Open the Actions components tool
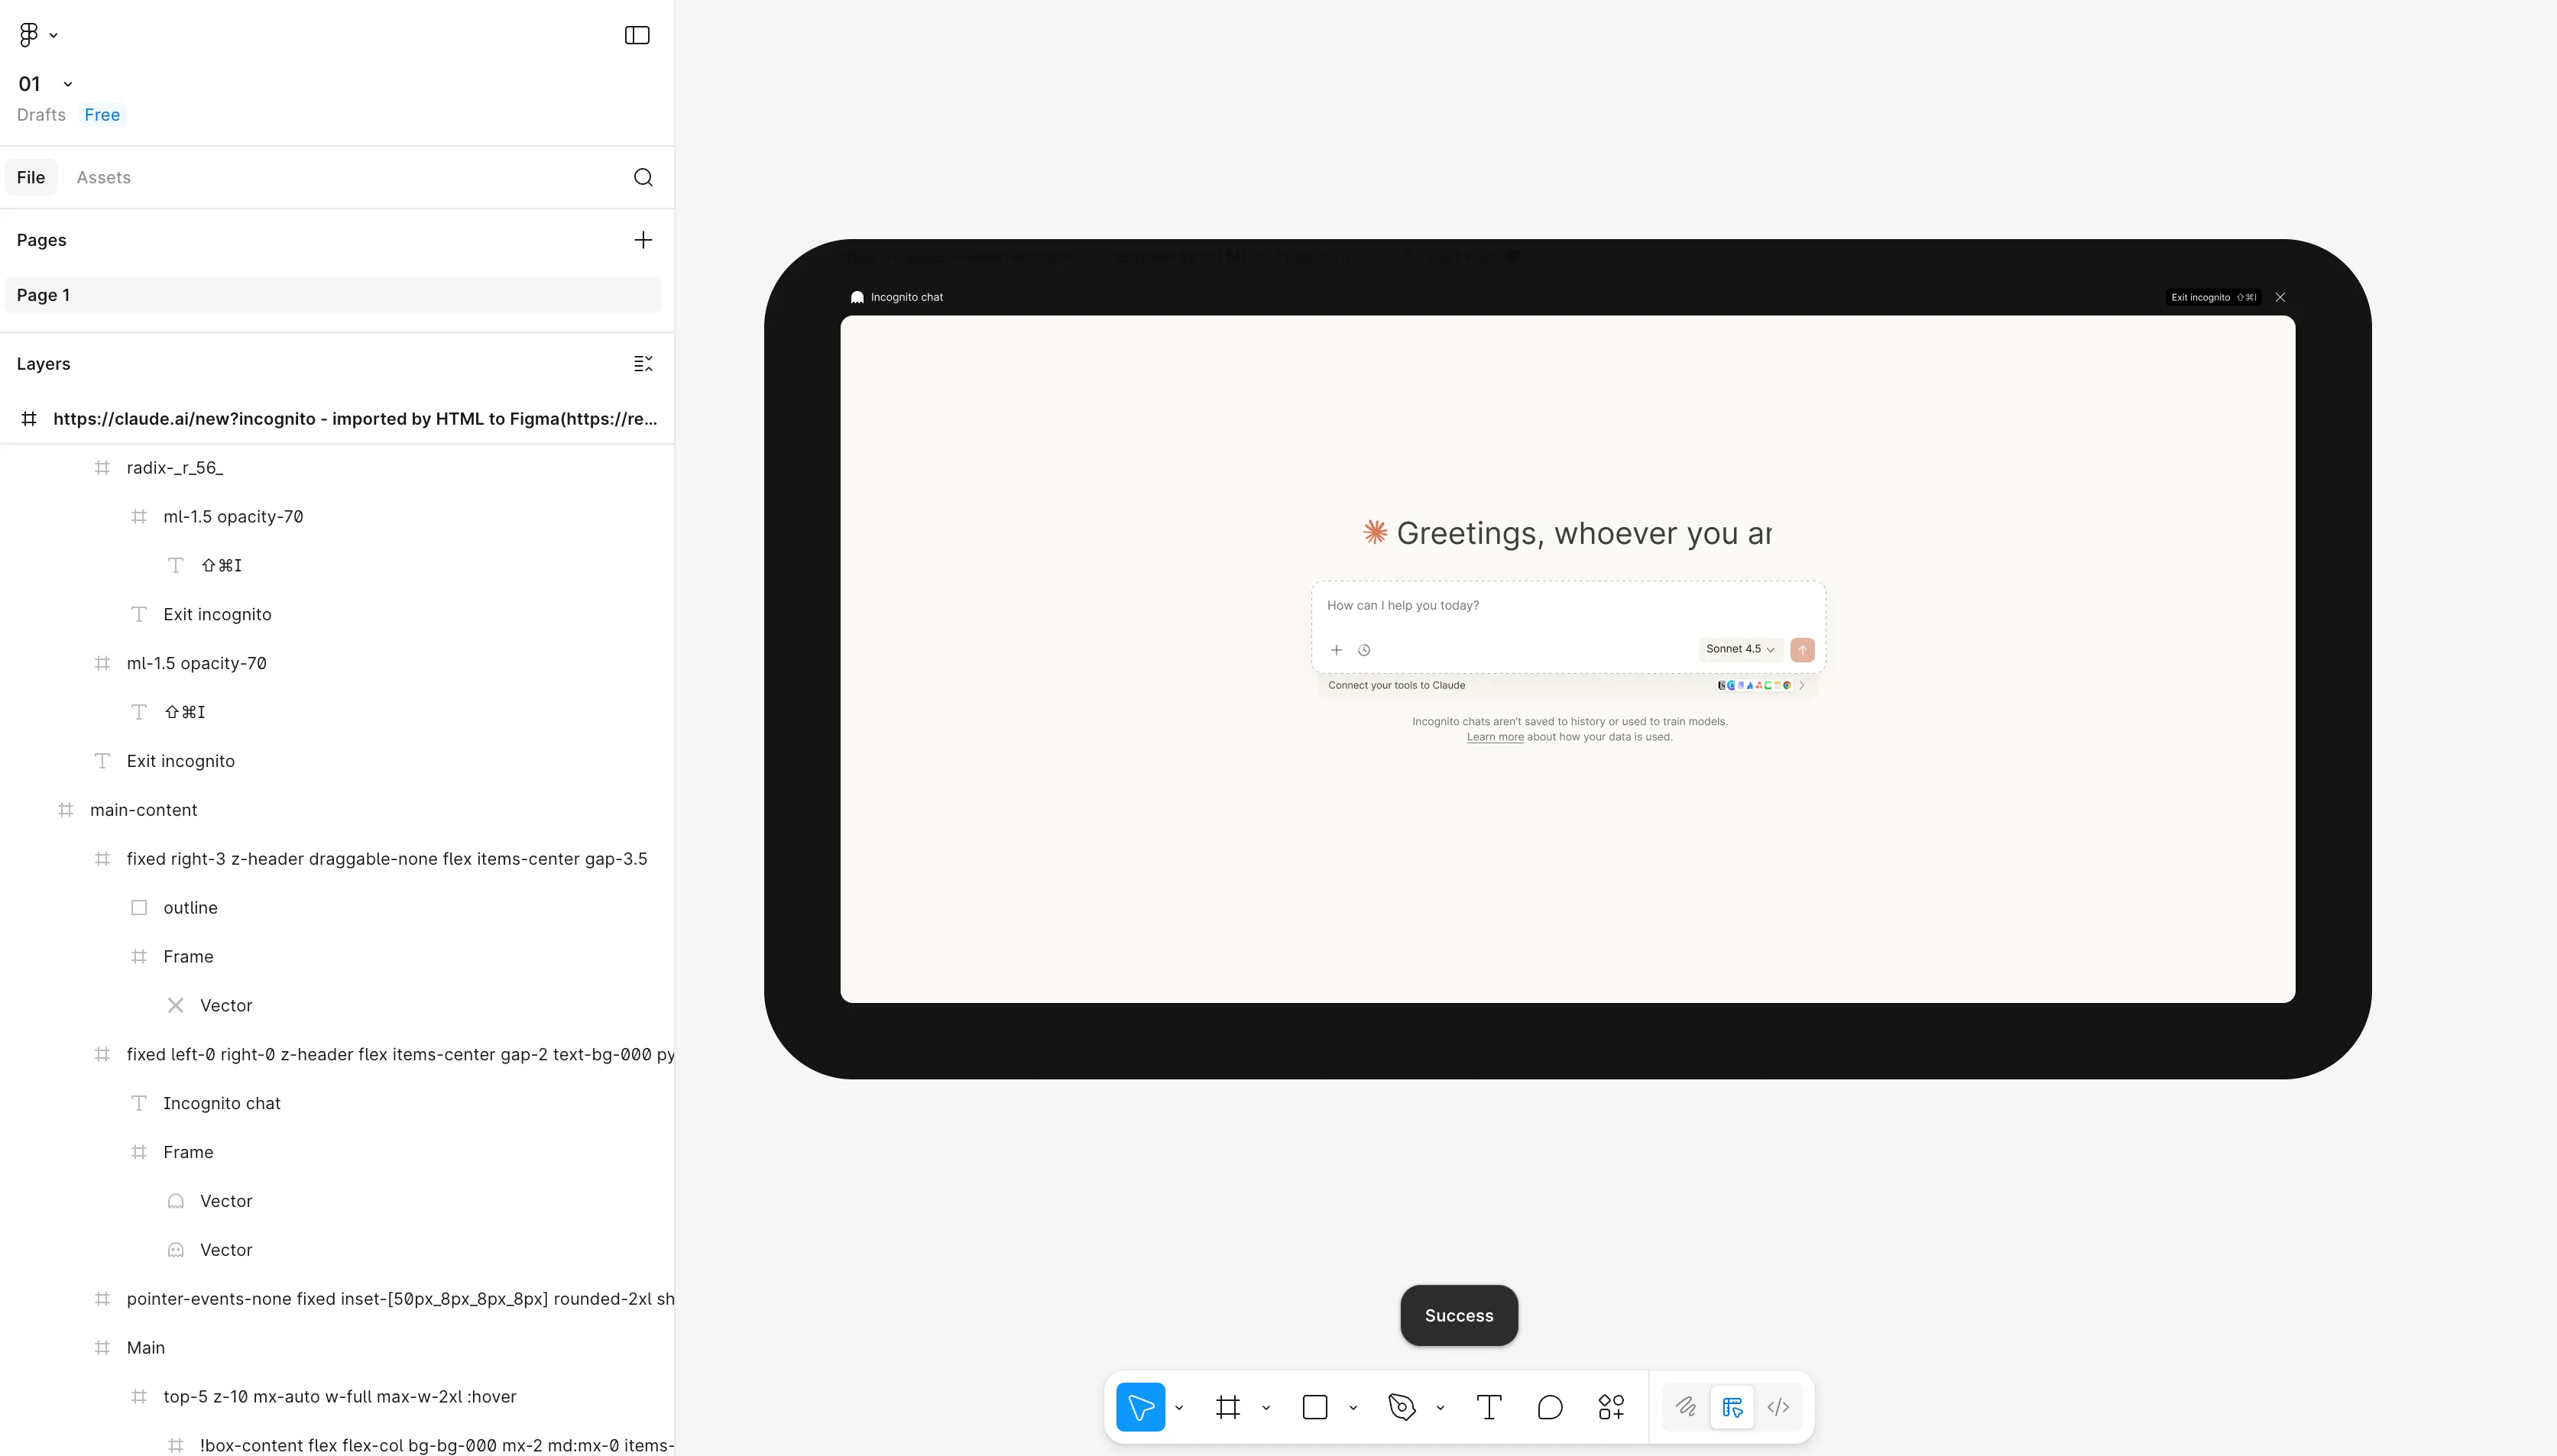The width and height of the screenshot is (2557, 1456). 1611,1407
